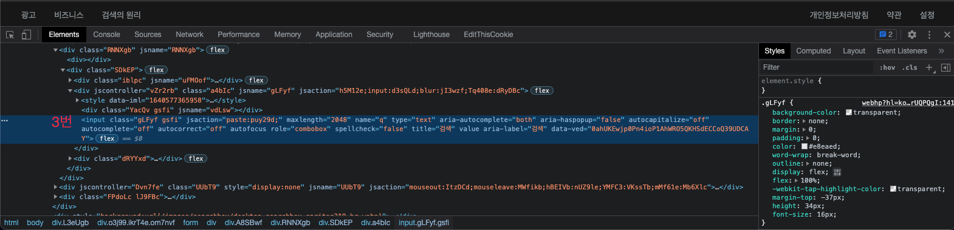Close the DevTools panel
The height and width of the screenshot is (230, 954).
pos(947,35)
